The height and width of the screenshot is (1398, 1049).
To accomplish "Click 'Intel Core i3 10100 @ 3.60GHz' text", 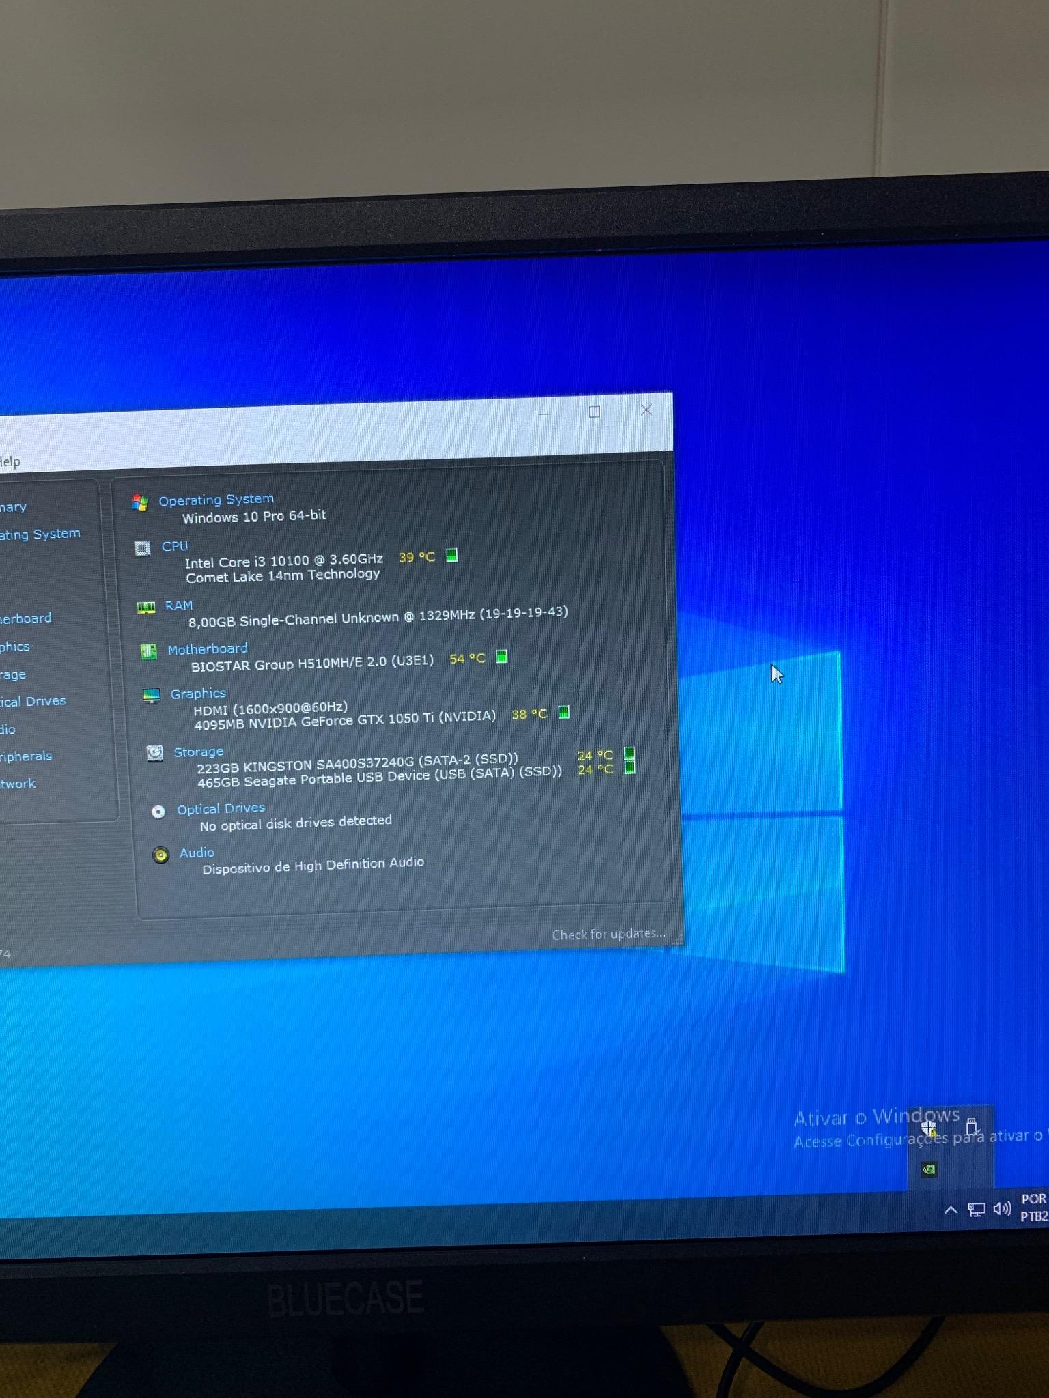I will coord(284,560).
